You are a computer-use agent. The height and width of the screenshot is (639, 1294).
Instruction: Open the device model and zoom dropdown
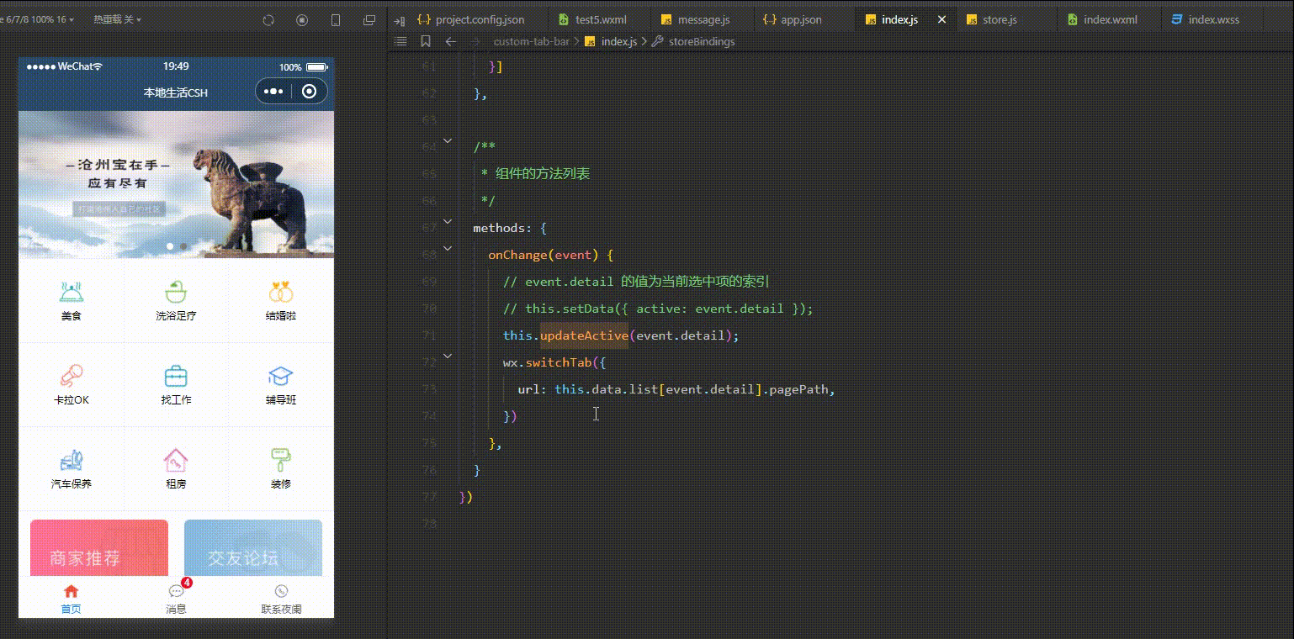click(38, 19)
